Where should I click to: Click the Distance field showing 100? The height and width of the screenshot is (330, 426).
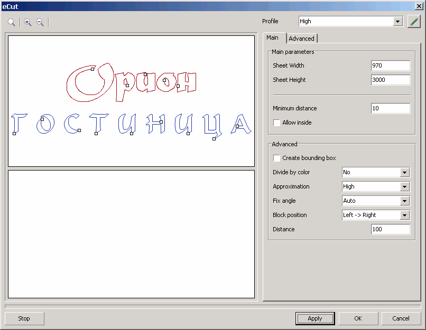tap(391, 229)
